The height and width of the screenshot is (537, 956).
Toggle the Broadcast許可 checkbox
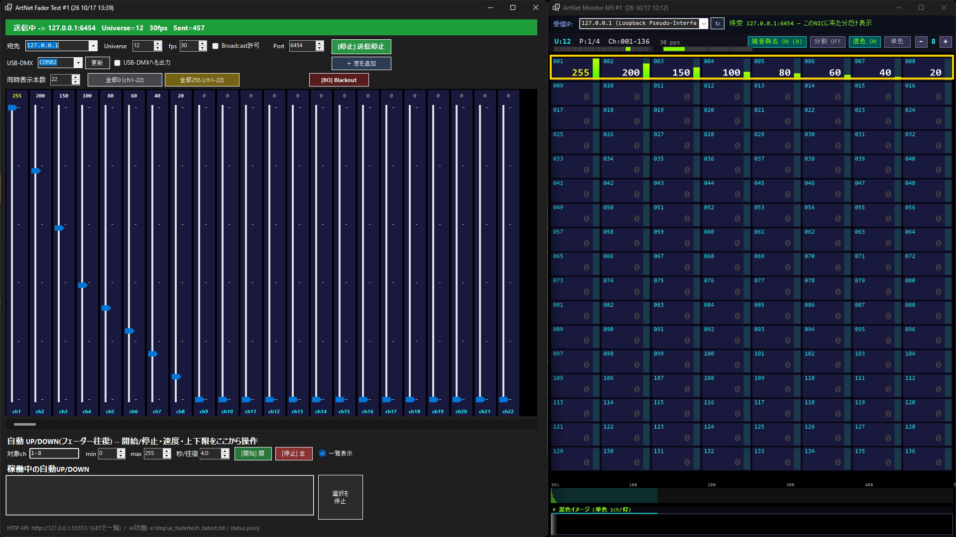point(216,46)
